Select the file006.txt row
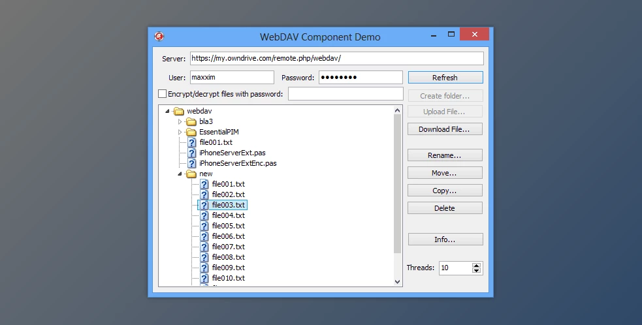The height and width of the screenshot is (325, 642). (x=228, y=236)
